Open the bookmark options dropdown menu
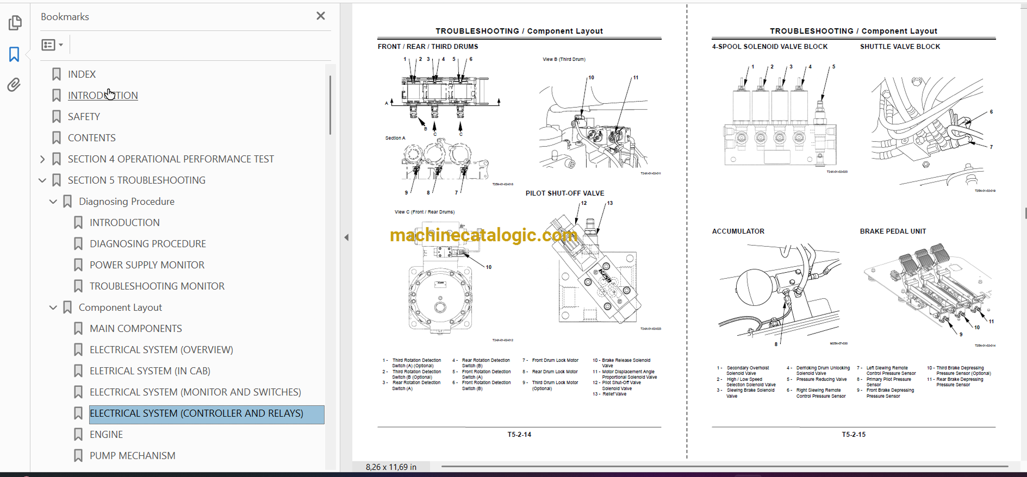 pos(53,45)
